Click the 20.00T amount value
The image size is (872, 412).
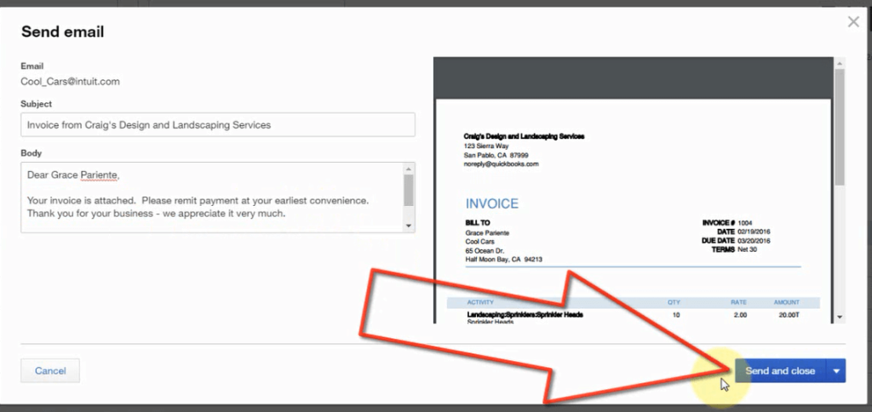coord(789,315)
